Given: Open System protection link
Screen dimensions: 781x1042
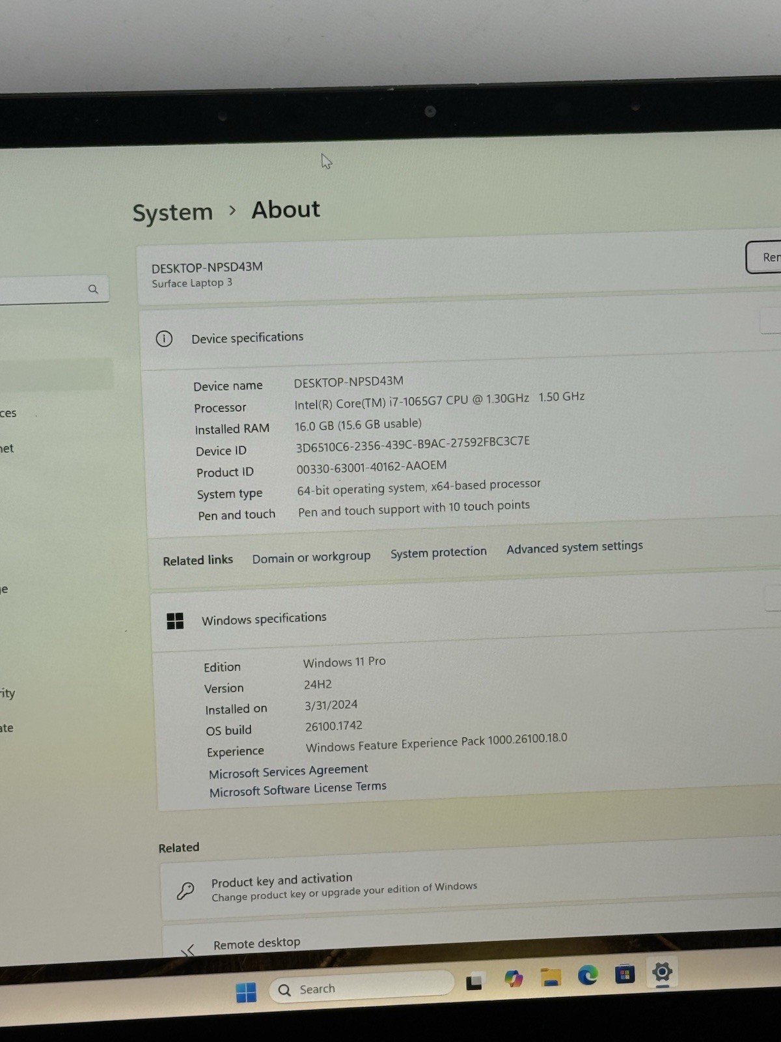Looking at the screenshot, I should tap(439, 552).
